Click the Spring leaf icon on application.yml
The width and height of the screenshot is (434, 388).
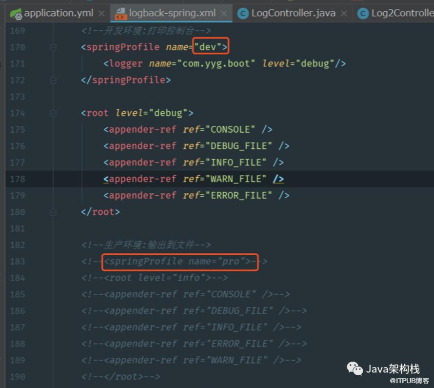tap(16, 14)
